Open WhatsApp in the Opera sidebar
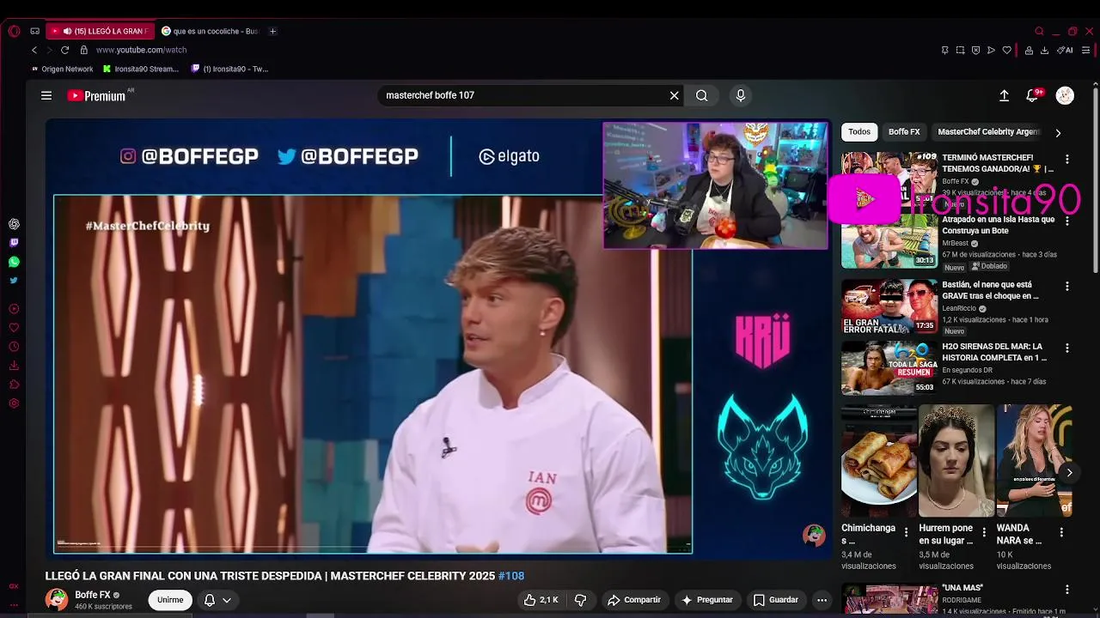Viewport: 1100px width, 618px height. pyautogui.click(x=14, y=262)
